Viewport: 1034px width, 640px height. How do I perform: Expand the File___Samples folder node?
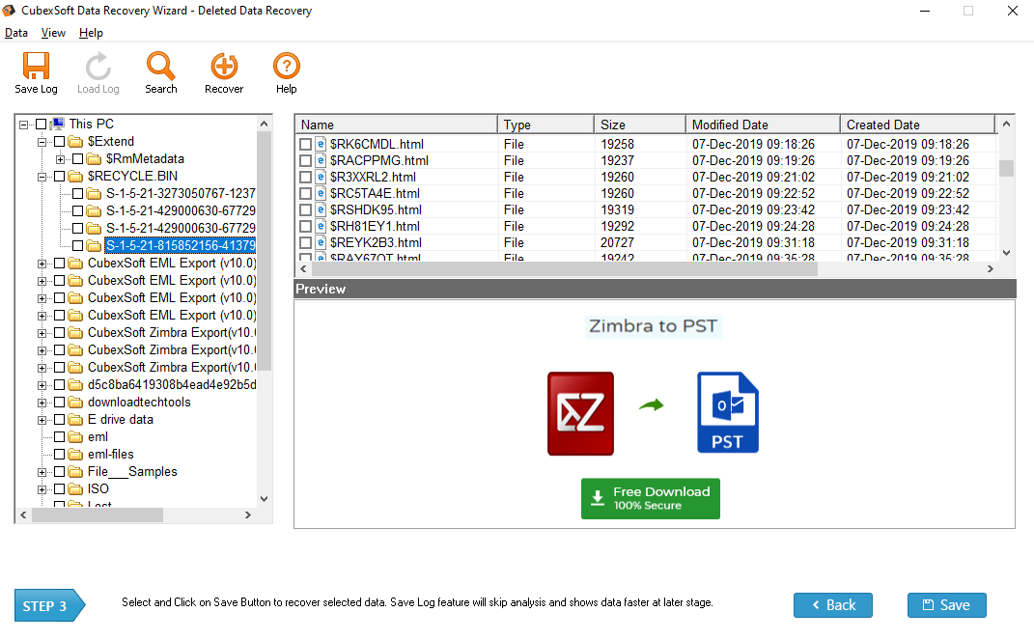[x=42, y=472]
